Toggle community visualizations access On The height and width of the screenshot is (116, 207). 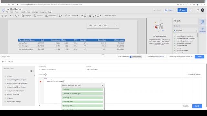tap(191, 57)
